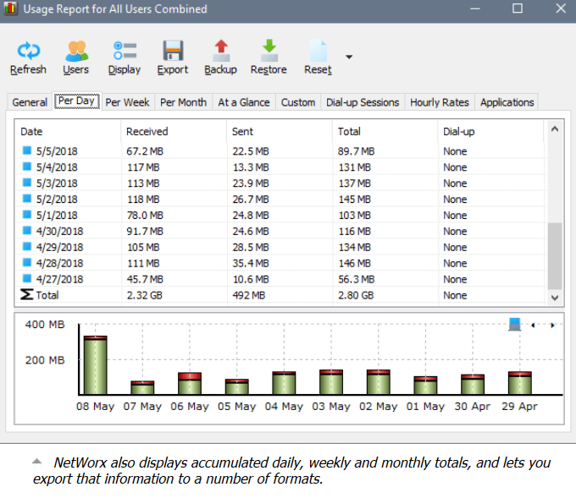Click the table scrollbar down arrow
The width and height of the screenshot is (576, 498).
click(555, 298)
